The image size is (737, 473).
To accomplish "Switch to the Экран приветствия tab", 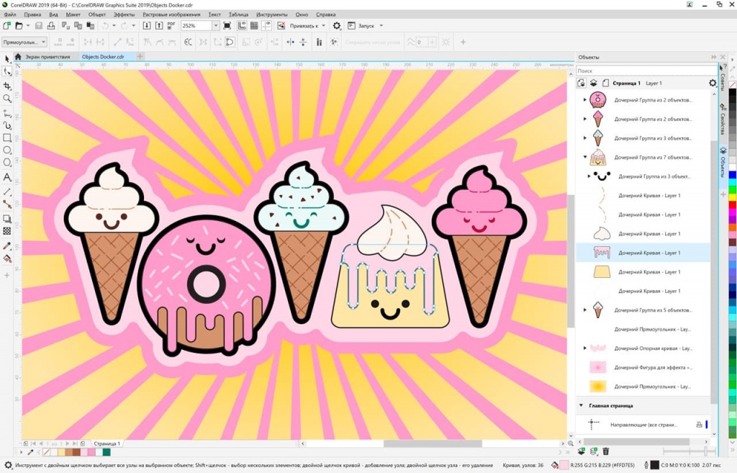I will coord(48,57).
